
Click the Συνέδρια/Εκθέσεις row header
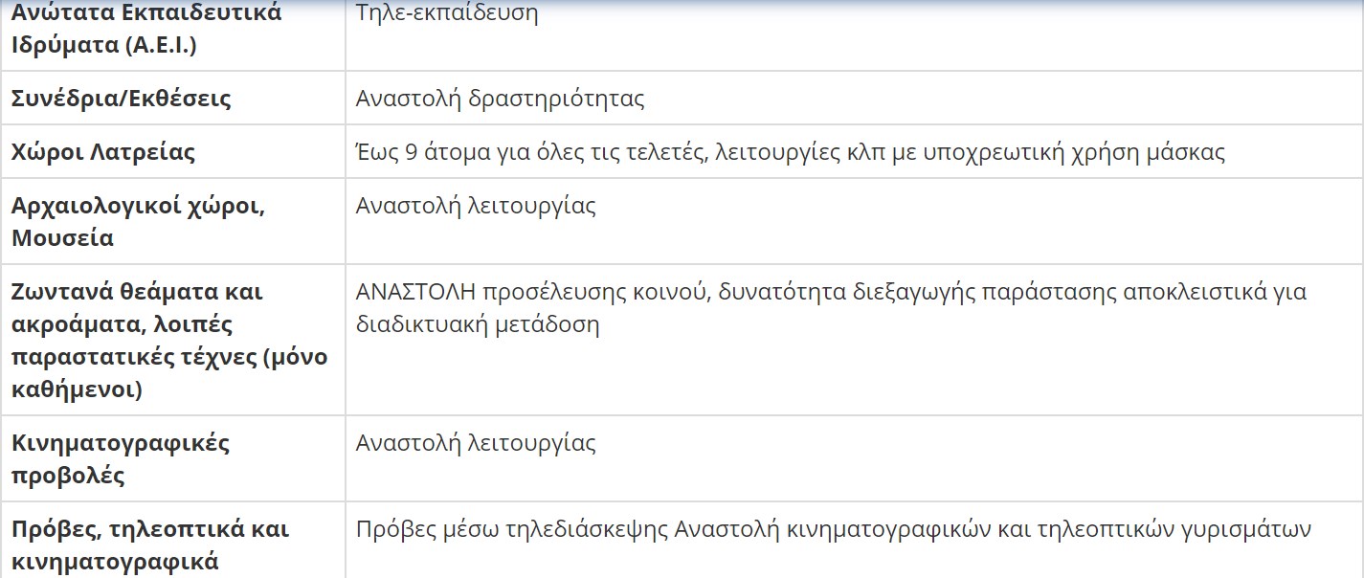click(x=121, y=98)
